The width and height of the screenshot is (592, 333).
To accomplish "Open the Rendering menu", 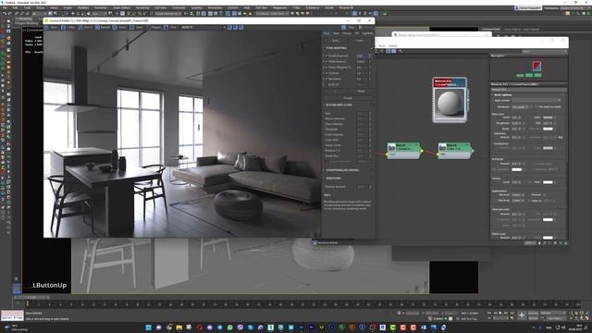I will tap(142, 7).
